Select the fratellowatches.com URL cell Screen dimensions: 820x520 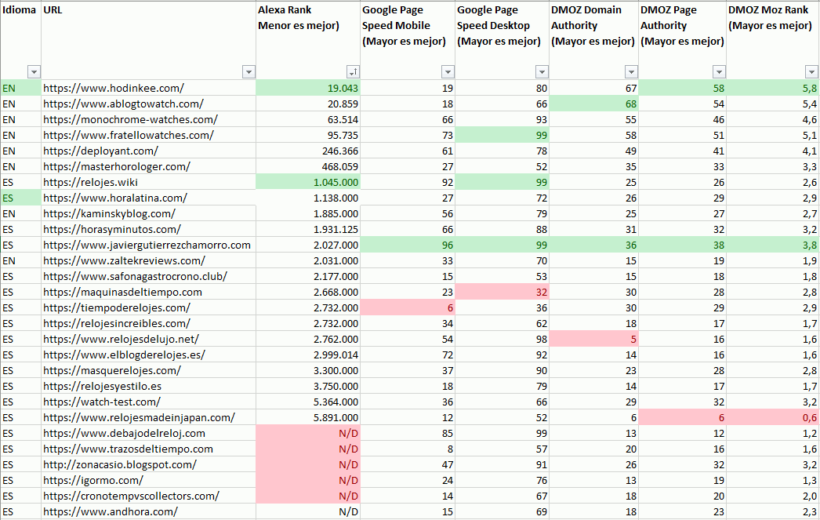point(129,135)
